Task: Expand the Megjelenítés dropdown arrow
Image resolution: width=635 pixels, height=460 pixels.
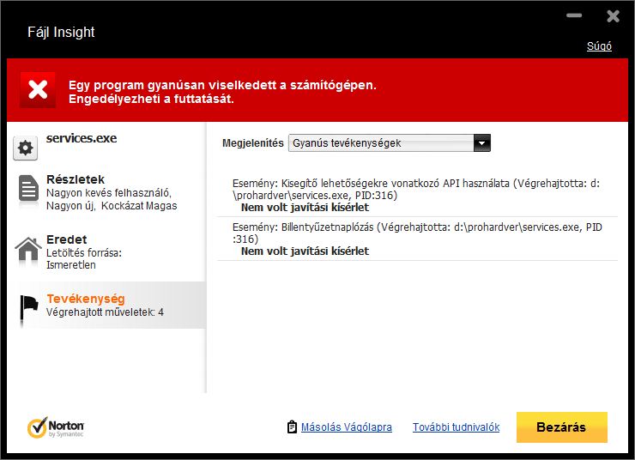Action: point(482,143)
